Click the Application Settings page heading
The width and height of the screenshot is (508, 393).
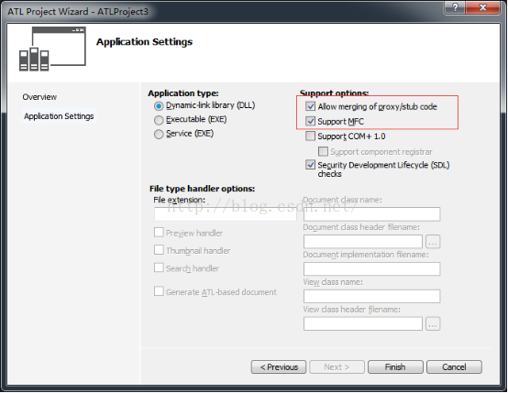(x=144, y=42)
